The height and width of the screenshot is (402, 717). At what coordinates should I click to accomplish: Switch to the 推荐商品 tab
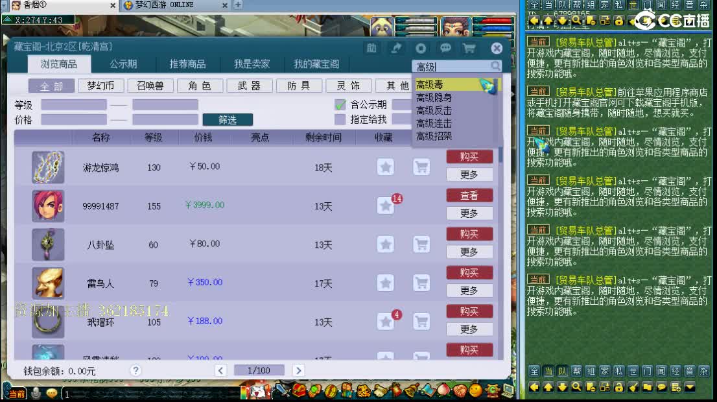point(187,64)
